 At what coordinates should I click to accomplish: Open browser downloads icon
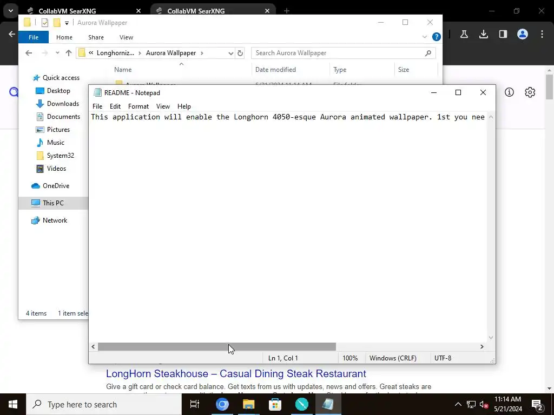484,34
